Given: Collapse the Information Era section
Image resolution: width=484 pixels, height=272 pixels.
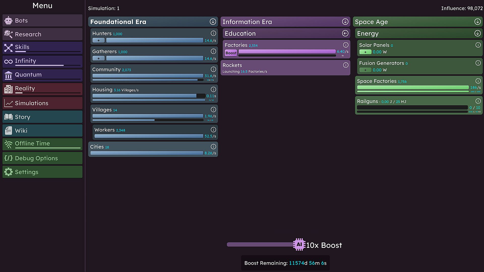Looking at the screenshot, I should [x=345, y=22].
